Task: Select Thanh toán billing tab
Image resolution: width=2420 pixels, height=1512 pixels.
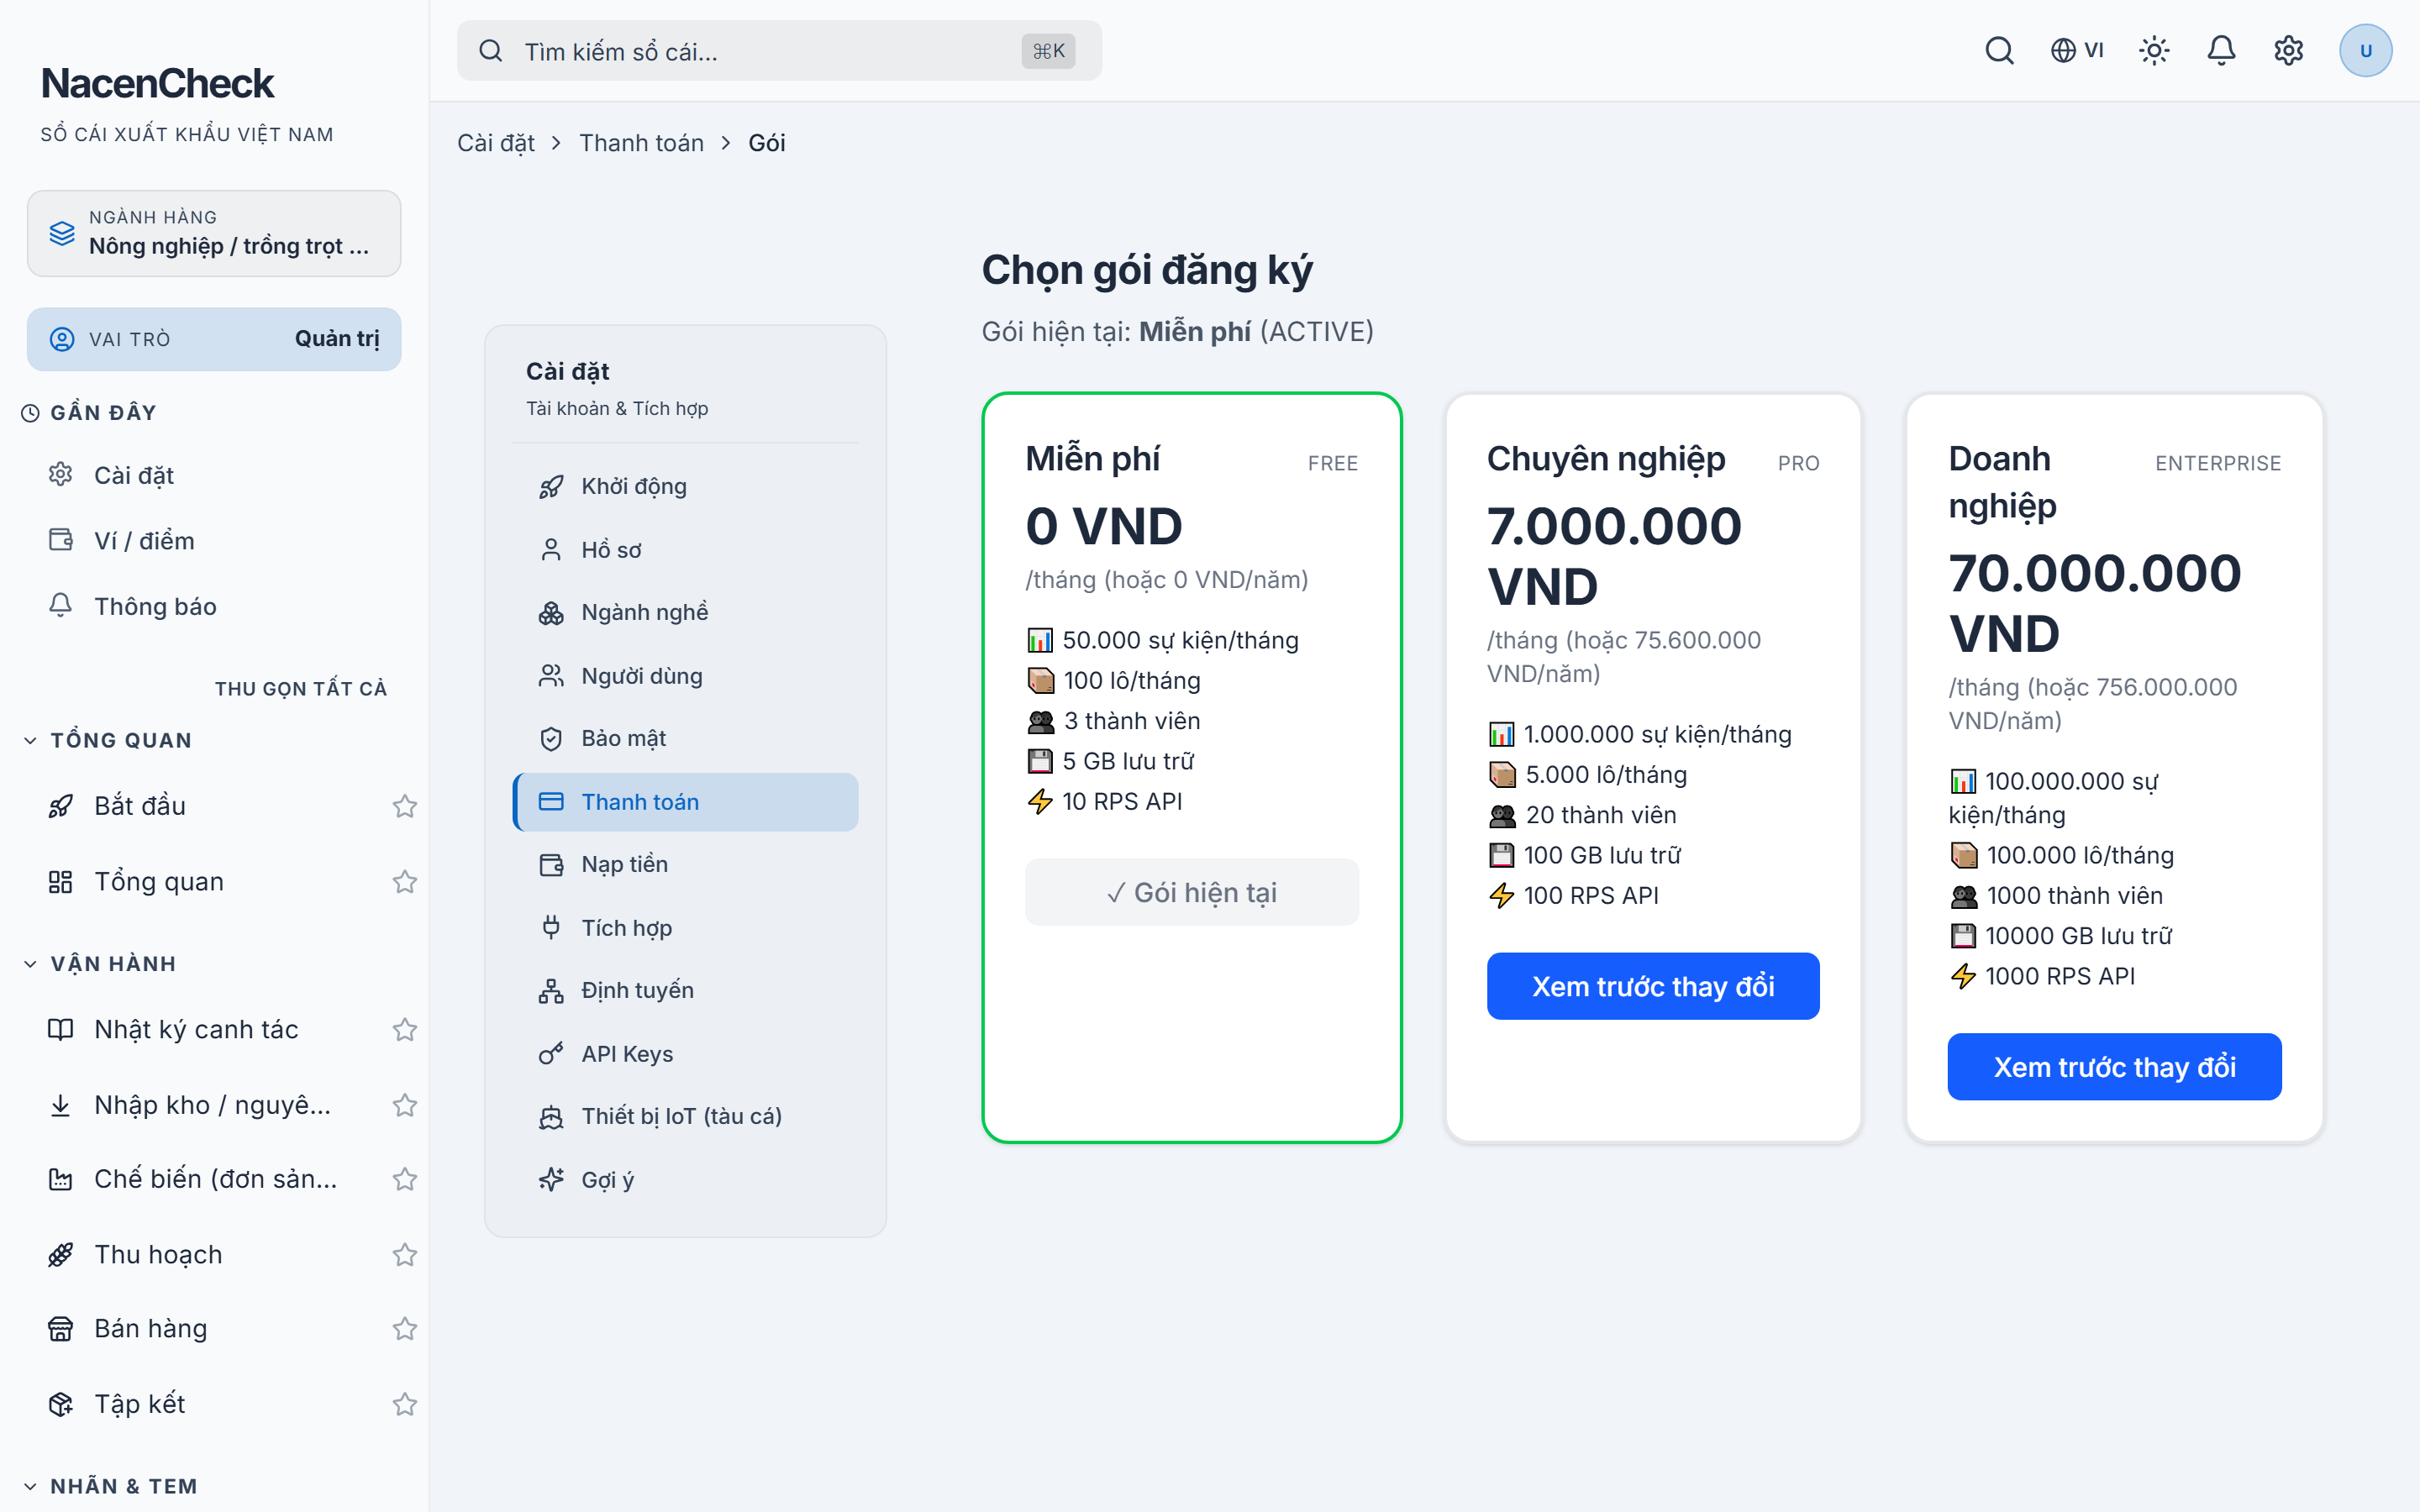Action: click(x=686, y=802)
